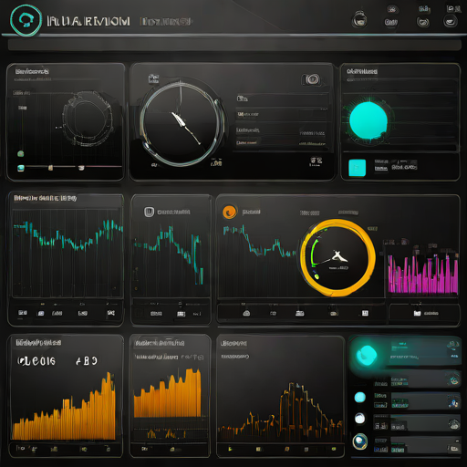
Task: Select the teal square swatch below the teal circle
Action: click(357, 168)
